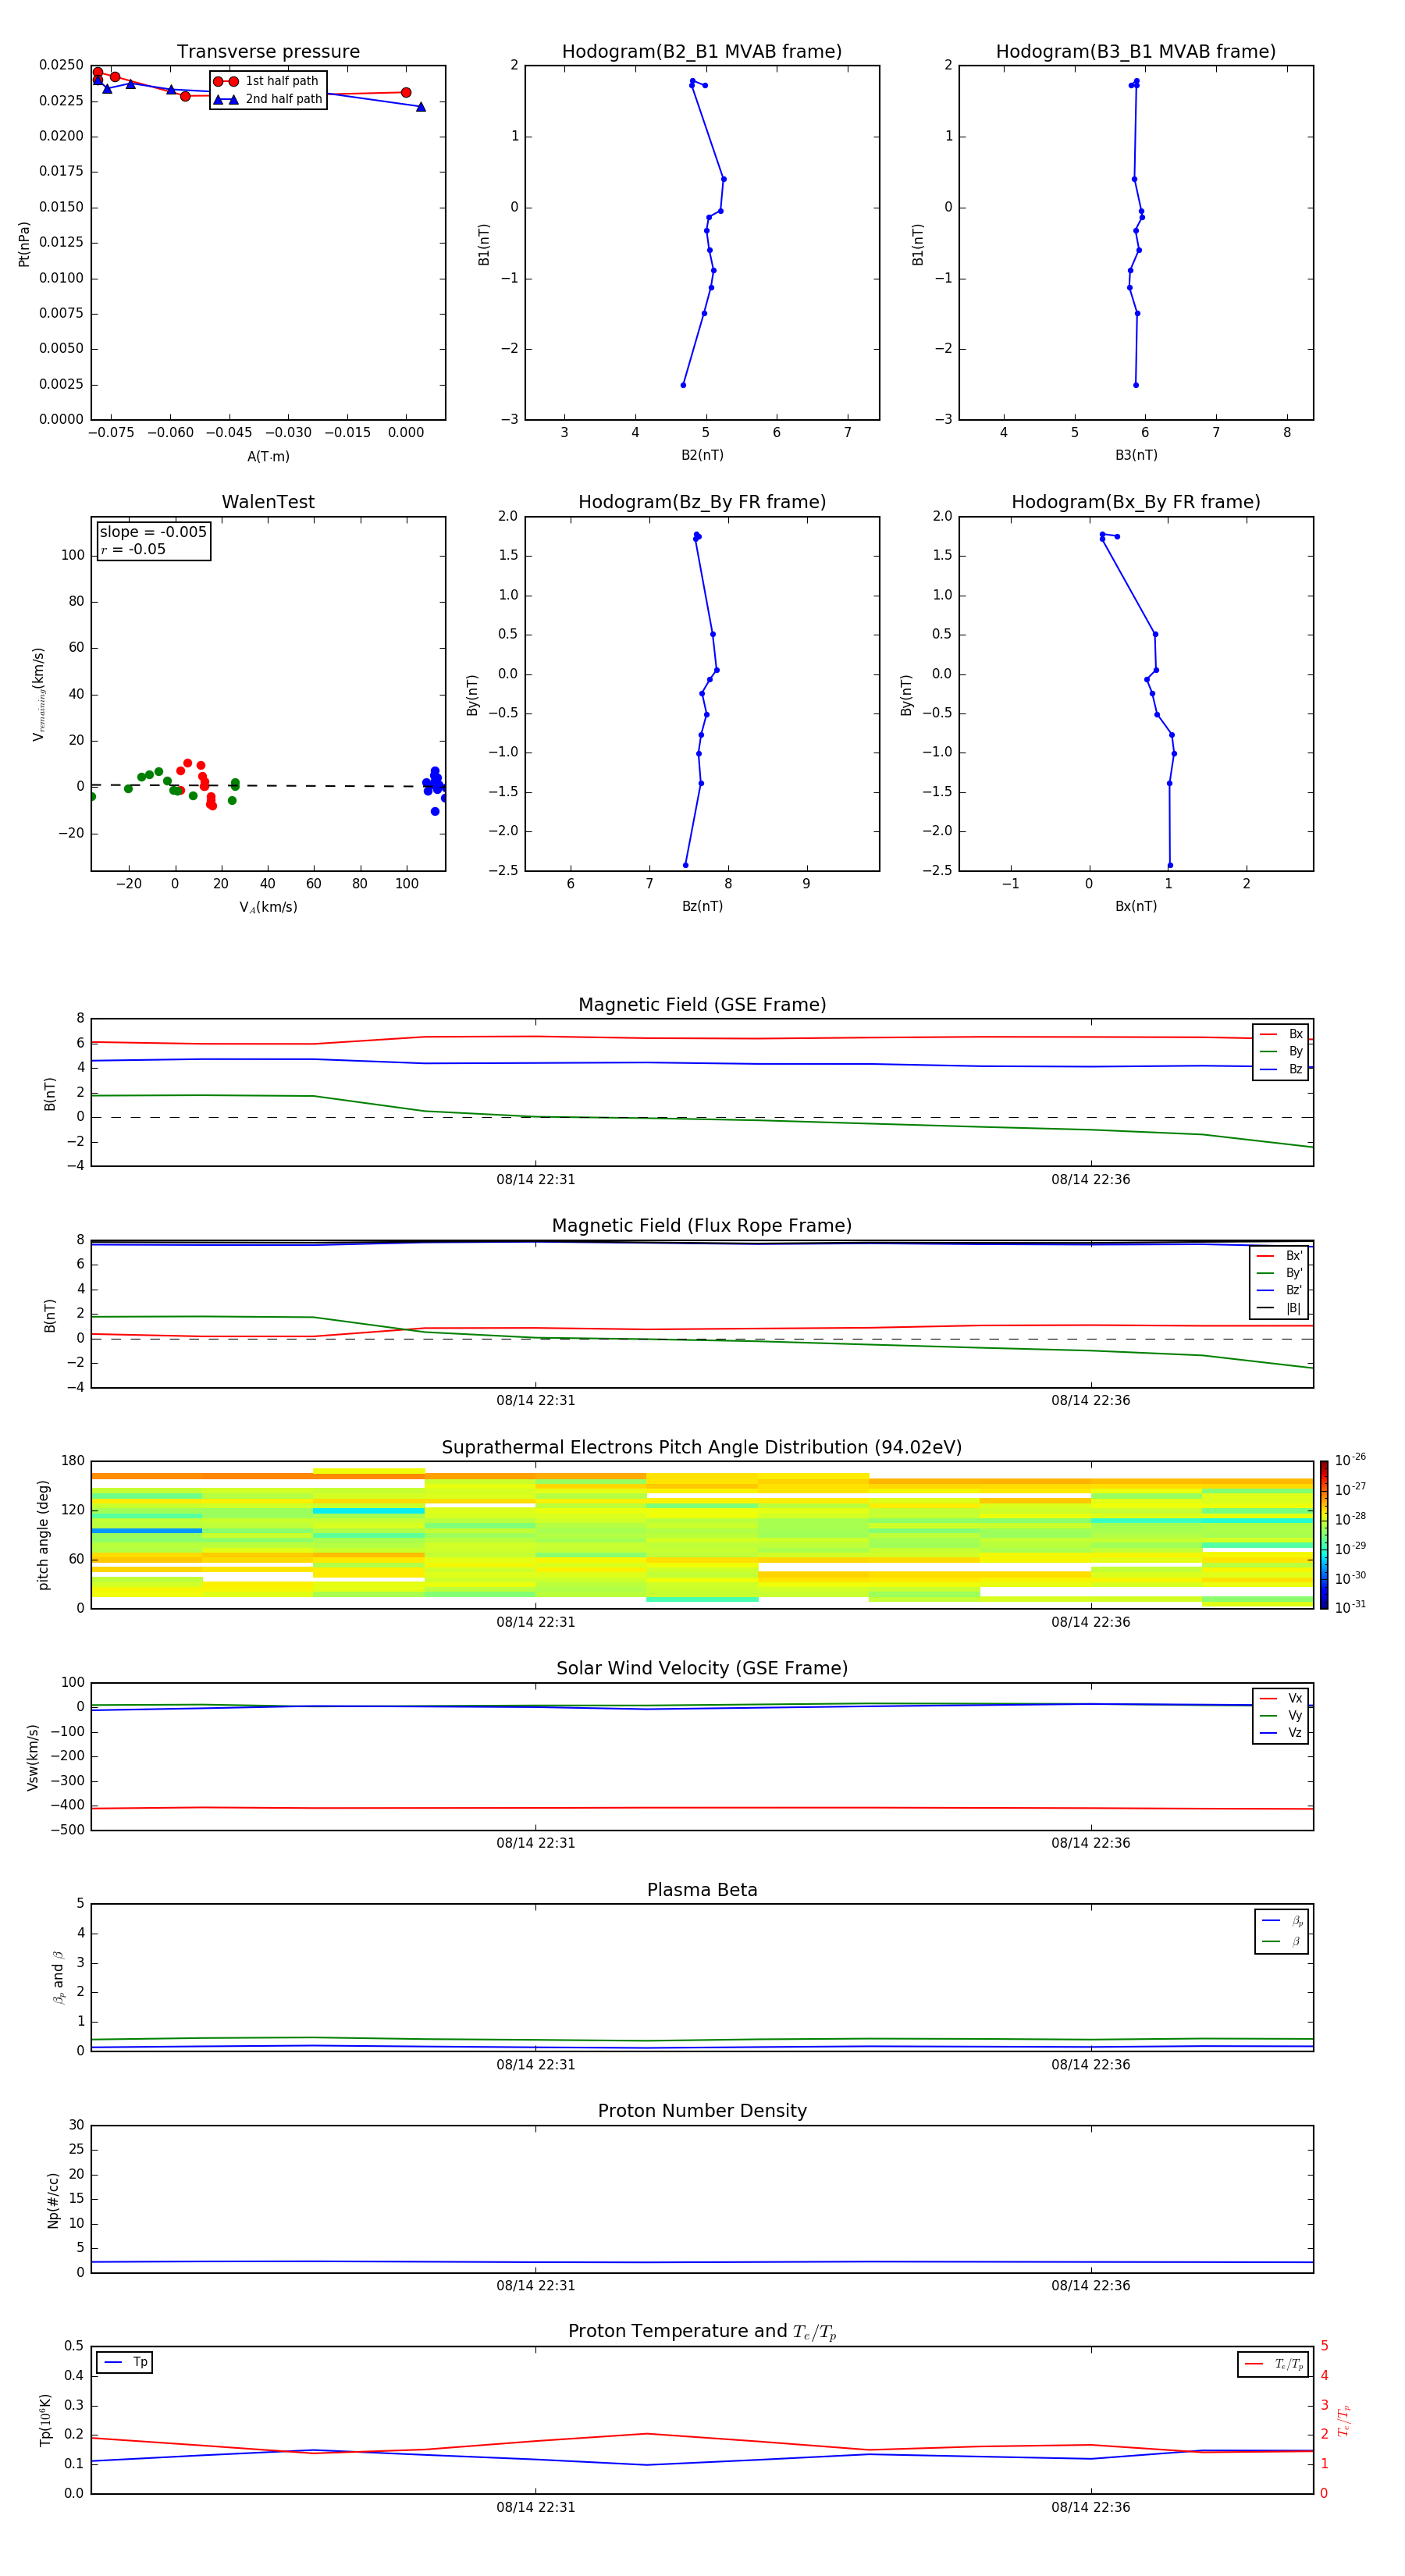Screen dimensions: 1405x2576
Task: Select the Tp legend entry
Action: pos(124,2362)
